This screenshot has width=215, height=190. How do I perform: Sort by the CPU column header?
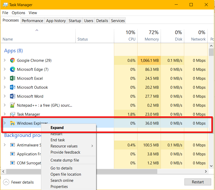click(x=126, y=36)
